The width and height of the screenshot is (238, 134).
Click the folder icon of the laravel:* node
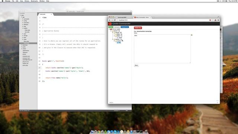coord(113,31)
